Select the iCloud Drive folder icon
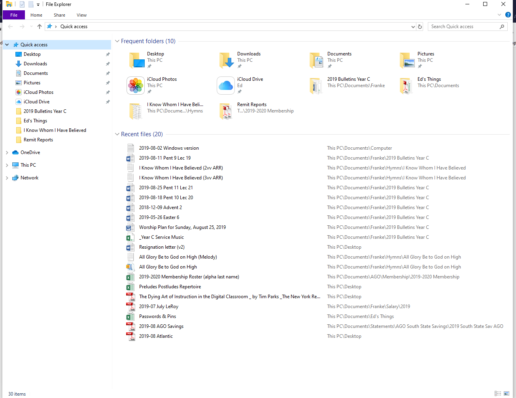Screen dimensions: 516x398 [x=226, y=86]
